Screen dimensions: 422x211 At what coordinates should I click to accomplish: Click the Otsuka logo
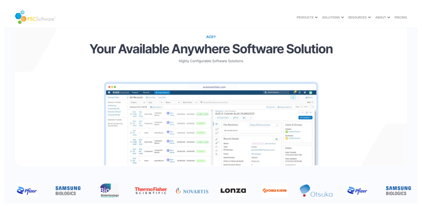click(x=316, y=191)
